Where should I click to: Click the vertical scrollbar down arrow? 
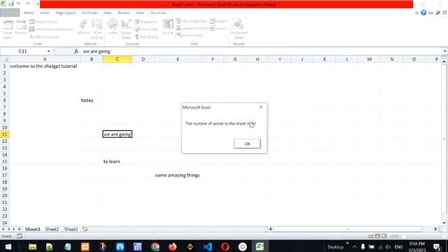pyautogui.click(x=444, y=223)
